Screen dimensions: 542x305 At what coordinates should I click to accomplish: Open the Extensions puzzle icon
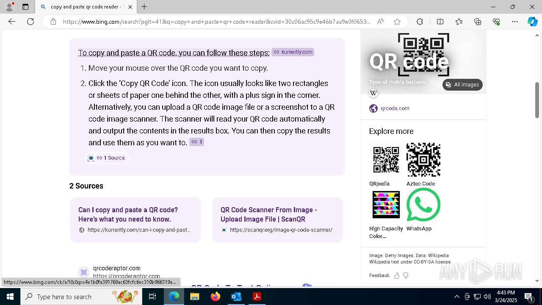tap(420, 22)
